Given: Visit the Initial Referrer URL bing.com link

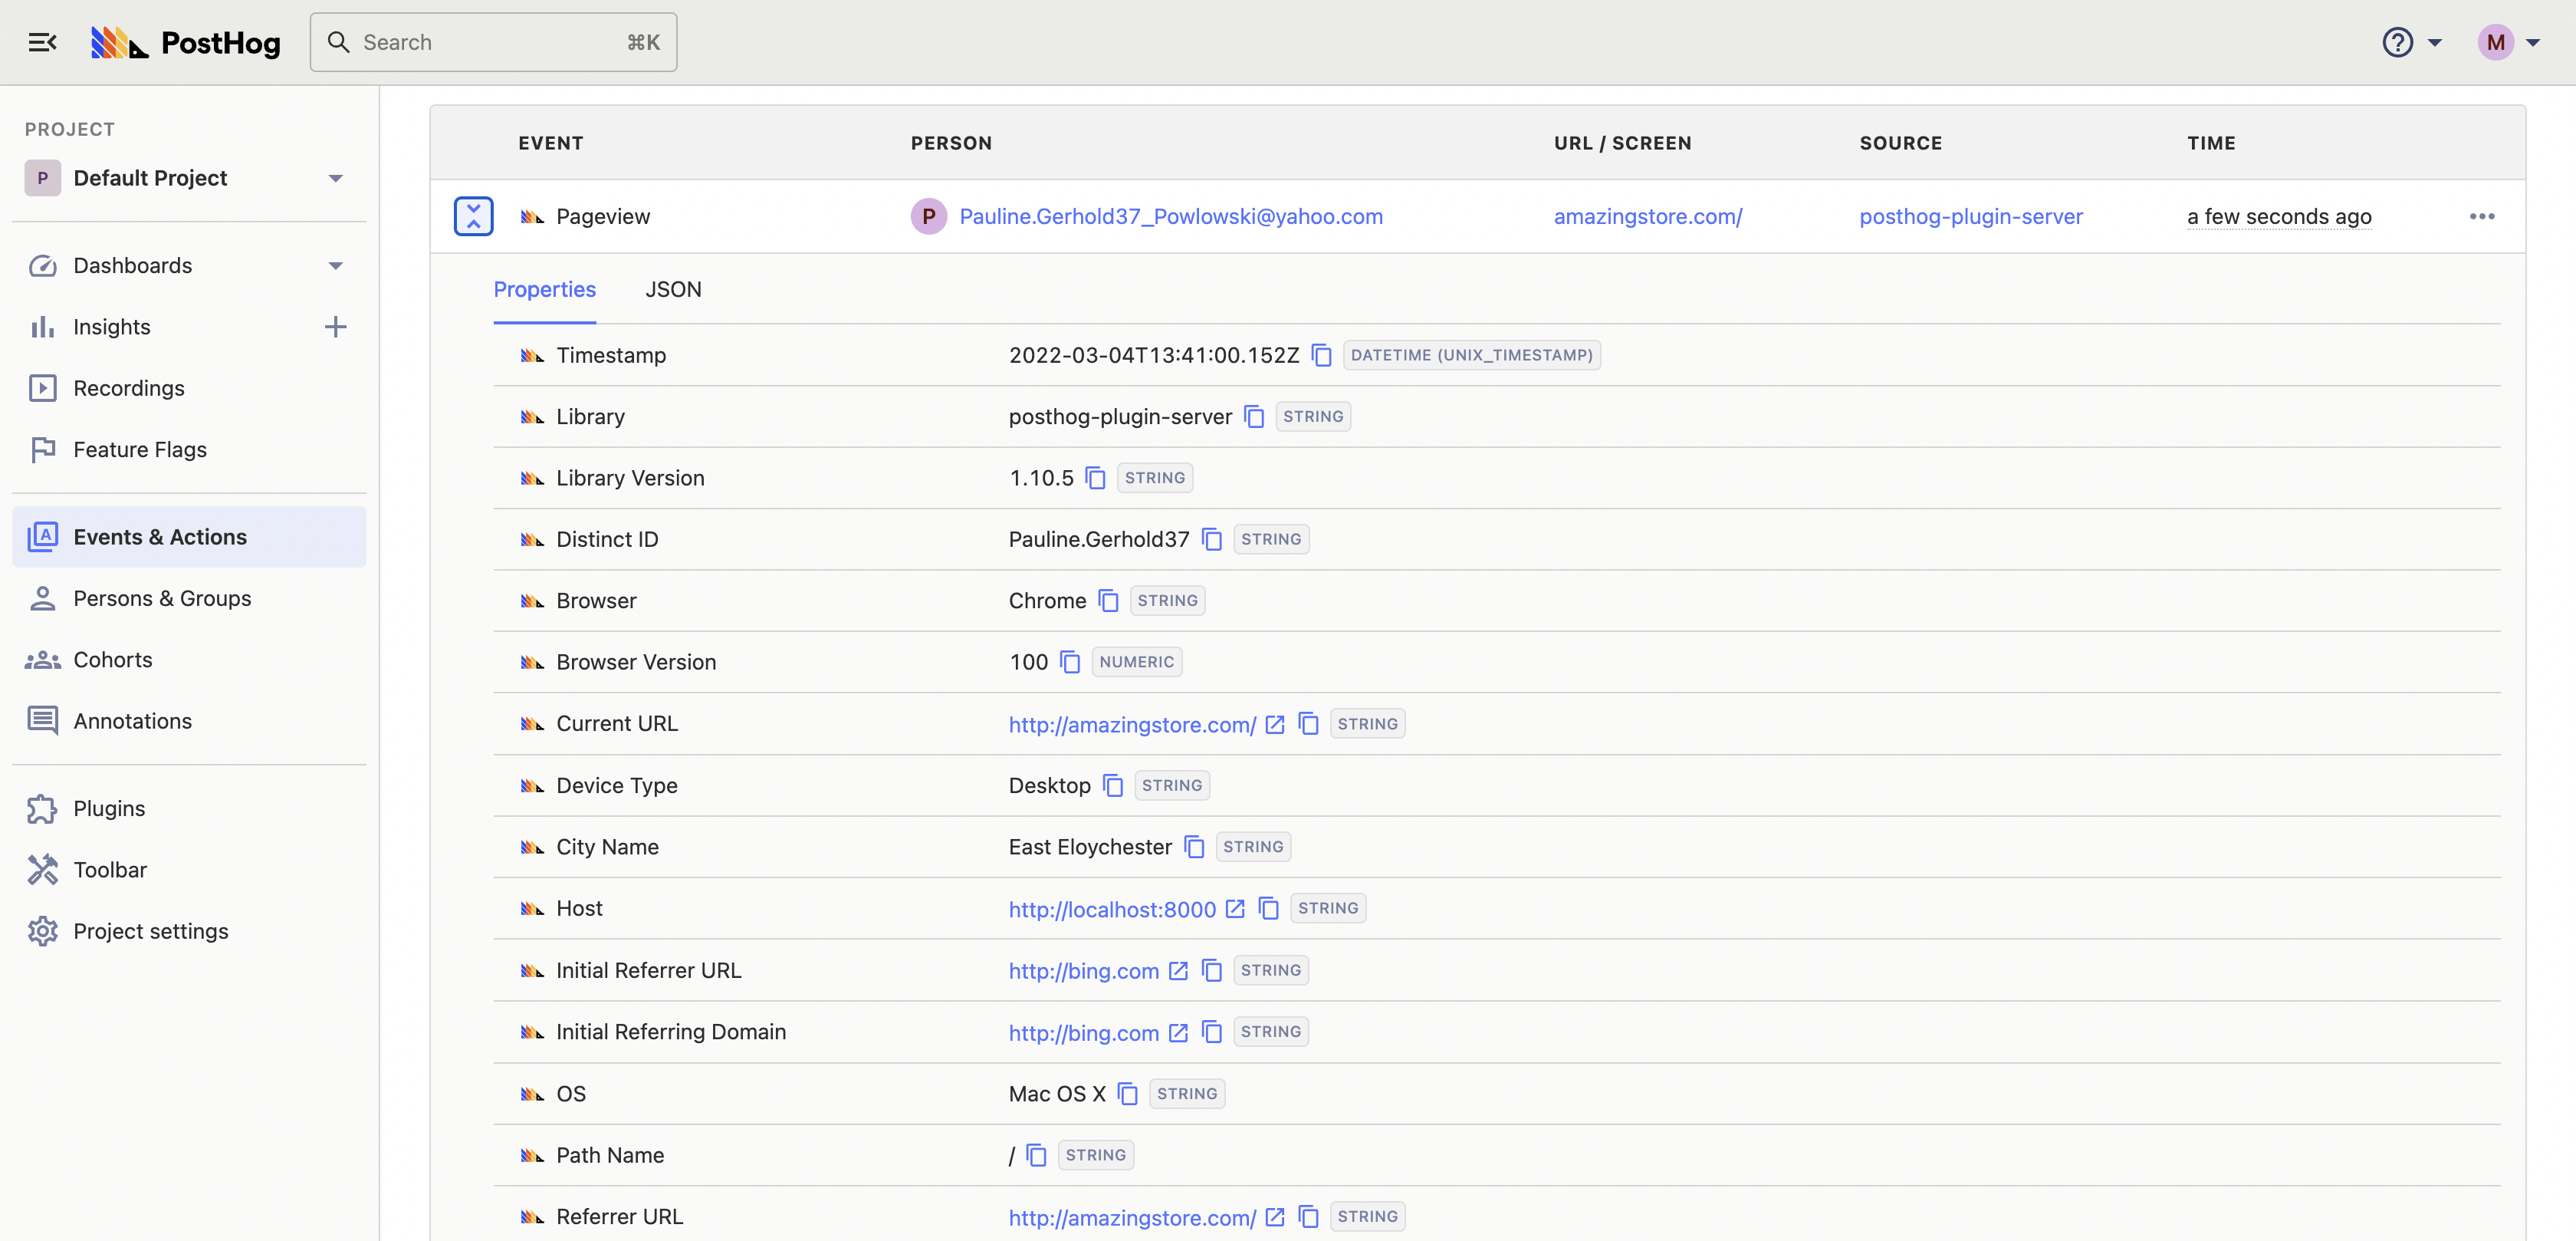Looking at the screenshot, I should 1082,969.
